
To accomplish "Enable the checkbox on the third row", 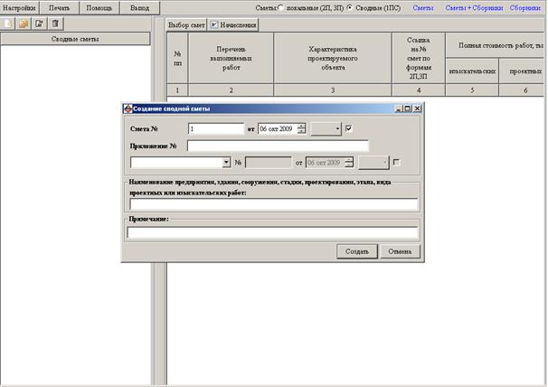I will 396,163.
